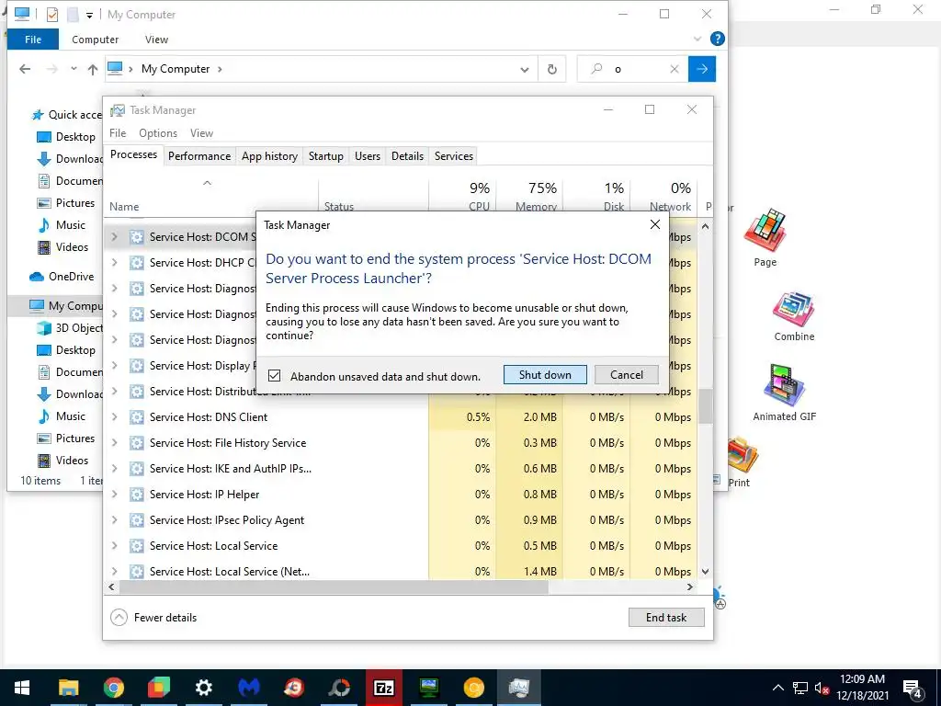This screenshot has height=706, width=941.
Task: Click gear icon of IPsec Policy Agent
Action: [137, 520]
